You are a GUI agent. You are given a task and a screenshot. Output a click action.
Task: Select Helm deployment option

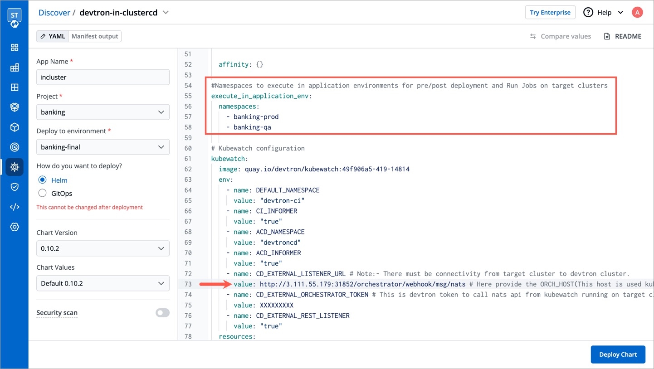point(43,180)
